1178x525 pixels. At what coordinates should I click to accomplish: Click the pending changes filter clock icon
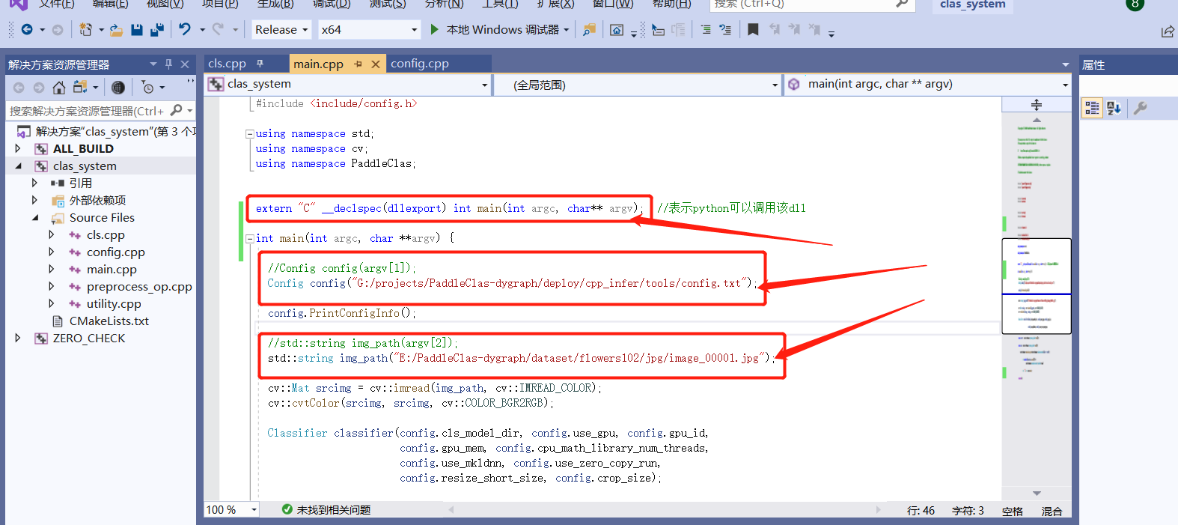148,88
